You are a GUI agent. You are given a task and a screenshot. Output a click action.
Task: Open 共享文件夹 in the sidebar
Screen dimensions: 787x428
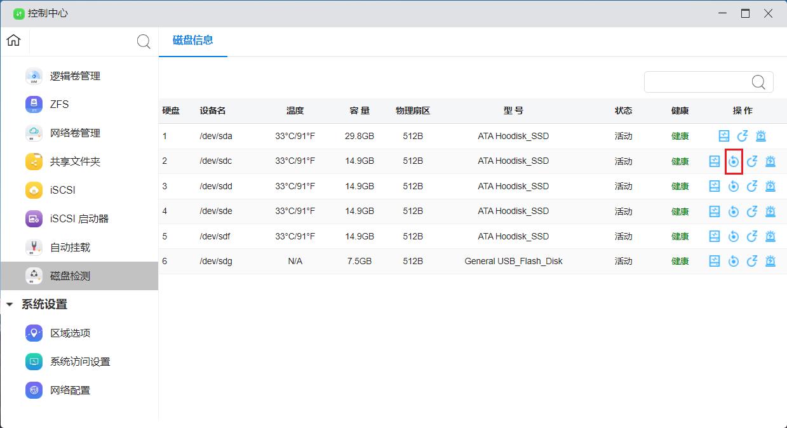click(75, 161)
